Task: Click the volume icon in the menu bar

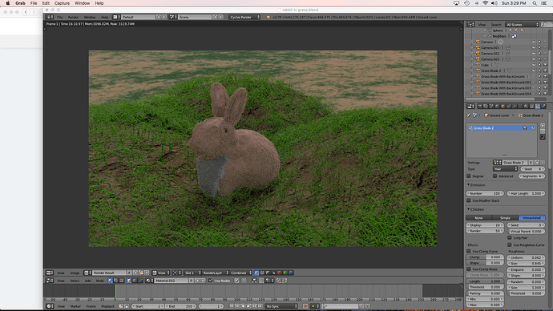Action: (x=494, y=3)
